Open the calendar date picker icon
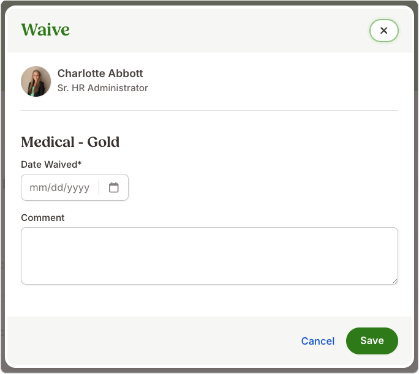The height and width of the screenshot is (374, 419). point(113,187)
